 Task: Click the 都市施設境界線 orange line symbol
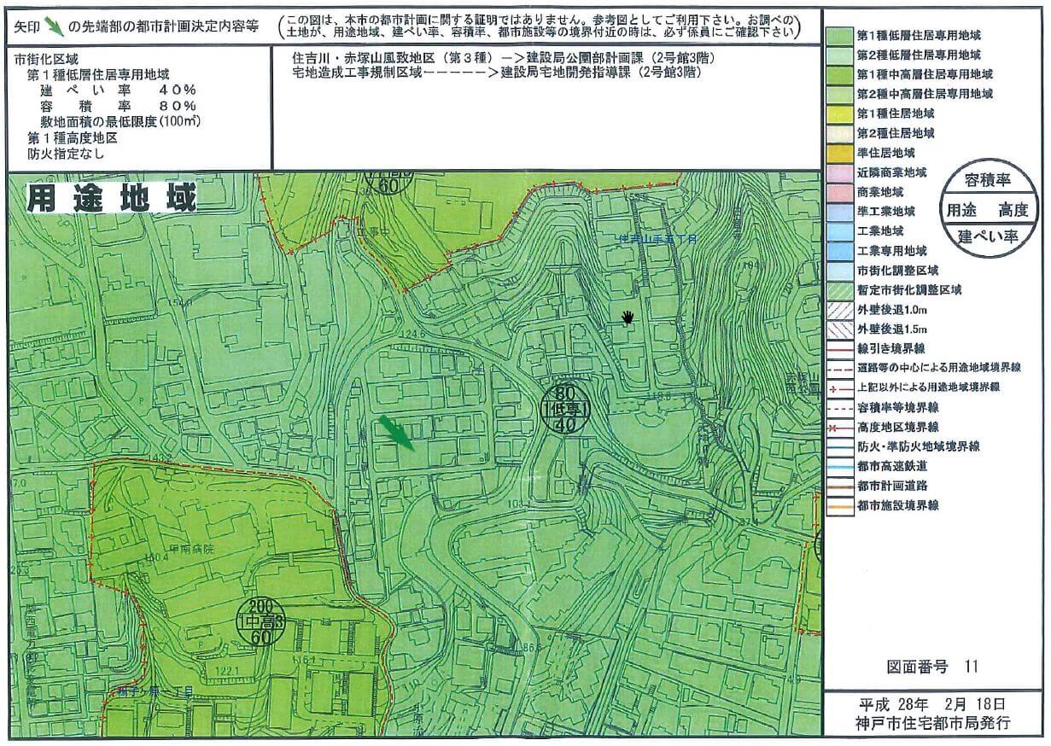click(838, 505)
